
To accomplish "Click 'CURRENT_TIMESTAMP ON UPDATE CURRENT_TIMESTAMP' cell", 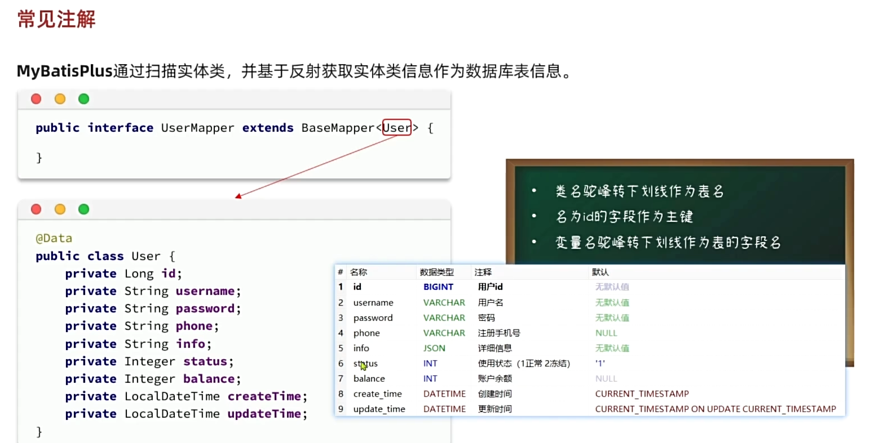I will (x=715, y=409).
